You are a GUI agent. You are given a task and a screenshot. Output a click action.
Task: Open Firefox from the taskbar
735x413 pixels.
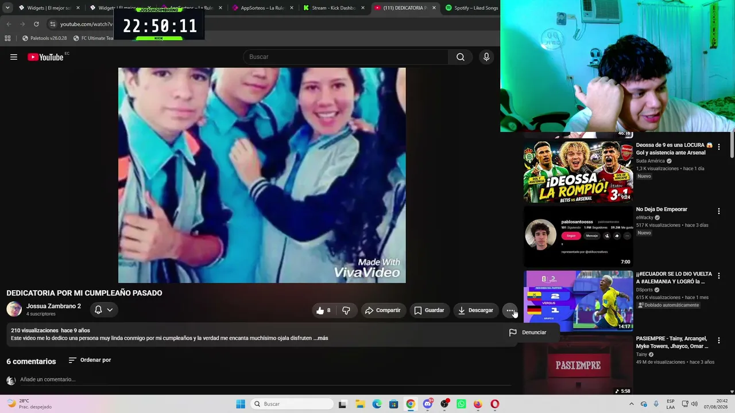pyautogui.click(x=478, y=404)
